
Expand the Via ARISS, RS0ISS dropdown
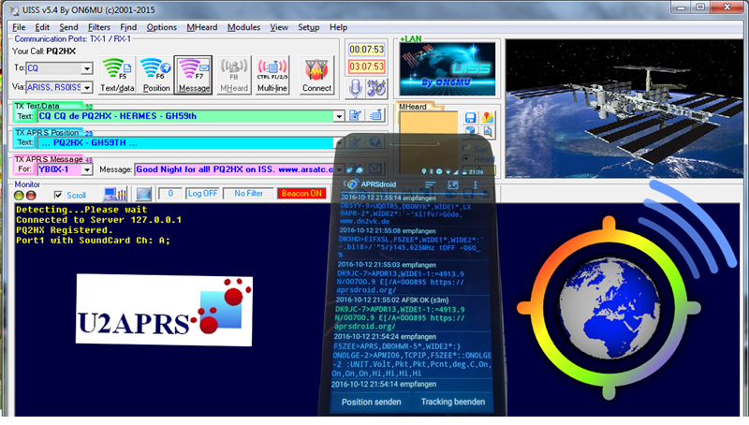(x=86, y=87)
